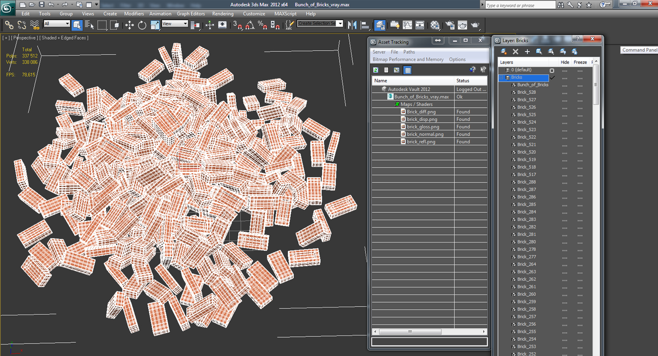Select the Move tool

click(129, 25)
